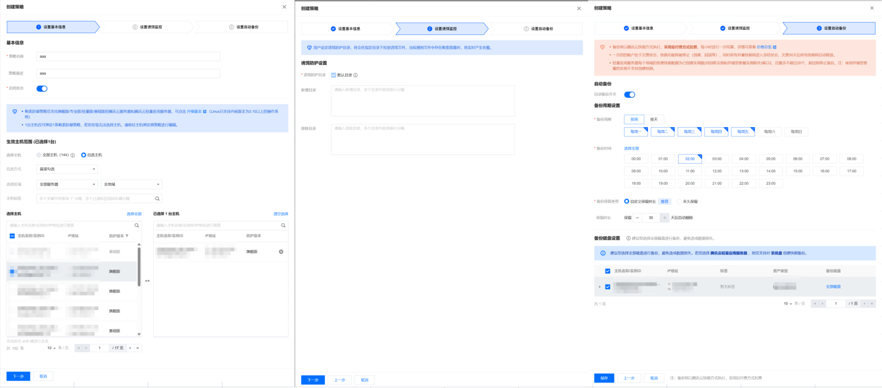
Task: Select the Saturday backup day option
Action: click(x=769, y=132)
